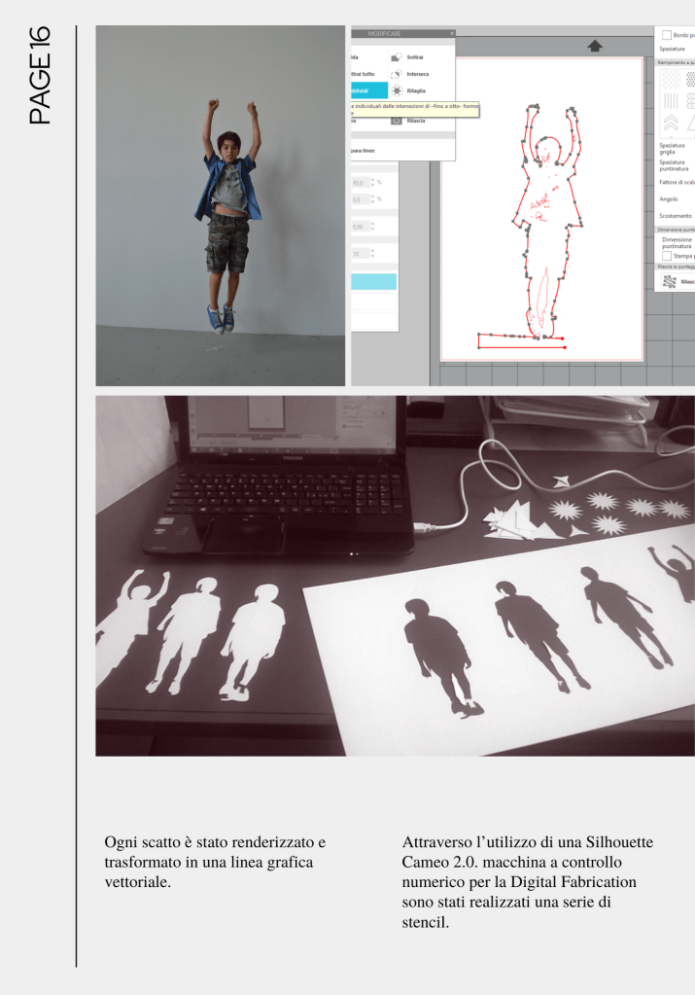695x995 pixels.
Task: Enable the Bordo puntinatura checkbox
Action: (666, 34)
